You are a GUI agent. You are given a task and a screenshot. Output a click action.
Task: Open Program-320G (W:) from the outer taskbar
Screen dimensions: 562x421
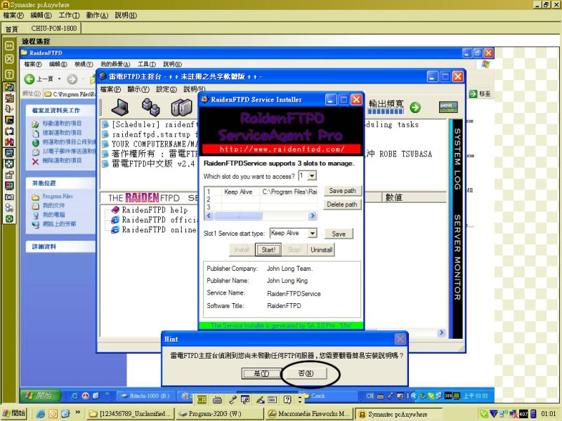pyautogui.click(x=220, y=414)
